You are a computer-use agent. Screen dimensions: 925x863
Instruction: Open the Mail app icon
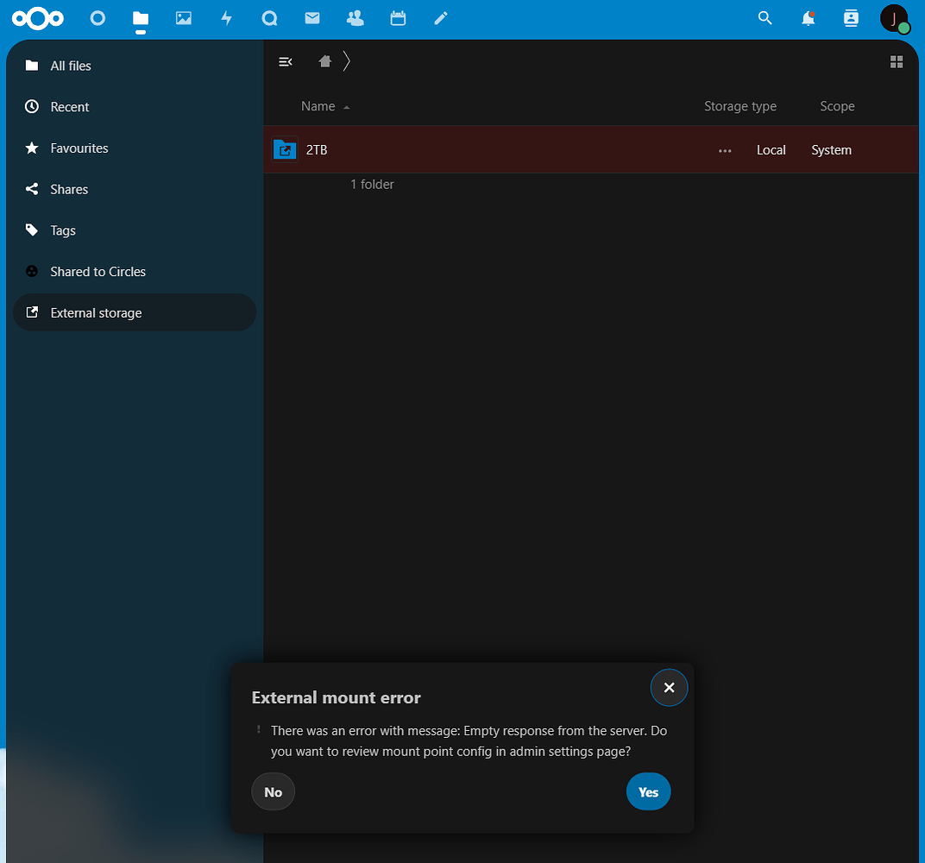[311, 18]
